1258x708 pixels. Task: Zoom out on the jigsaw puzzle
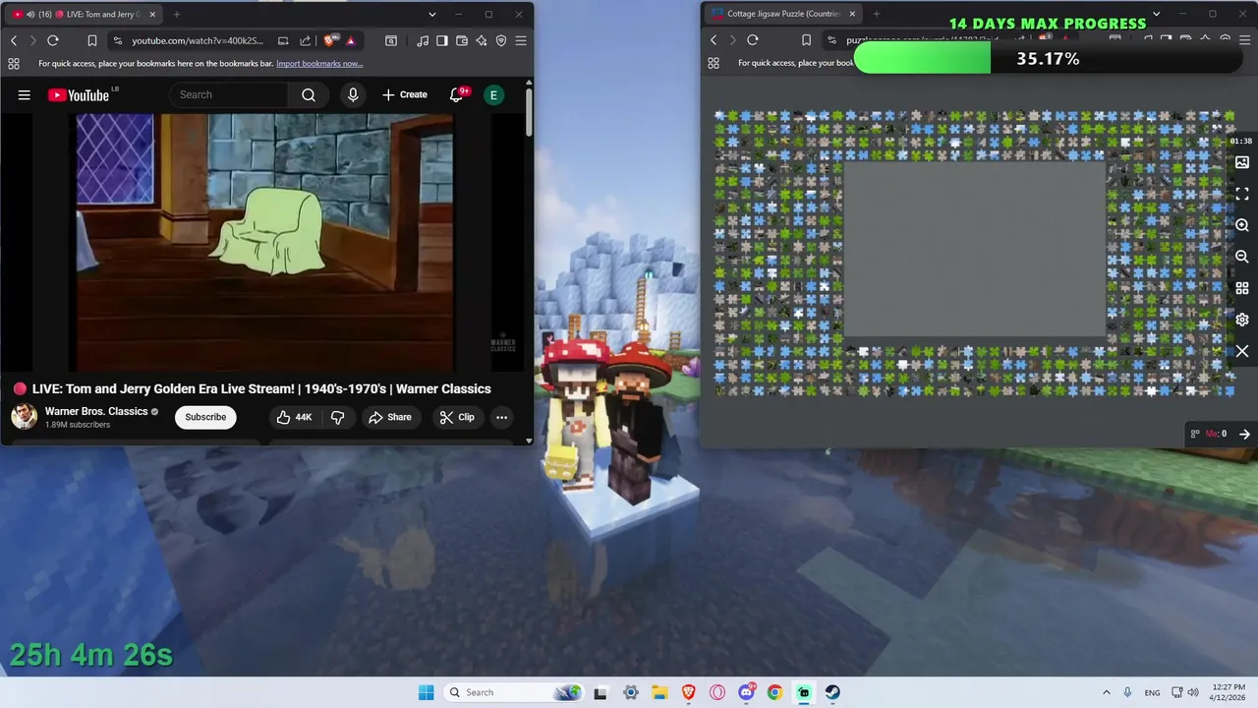[1242, 257]
